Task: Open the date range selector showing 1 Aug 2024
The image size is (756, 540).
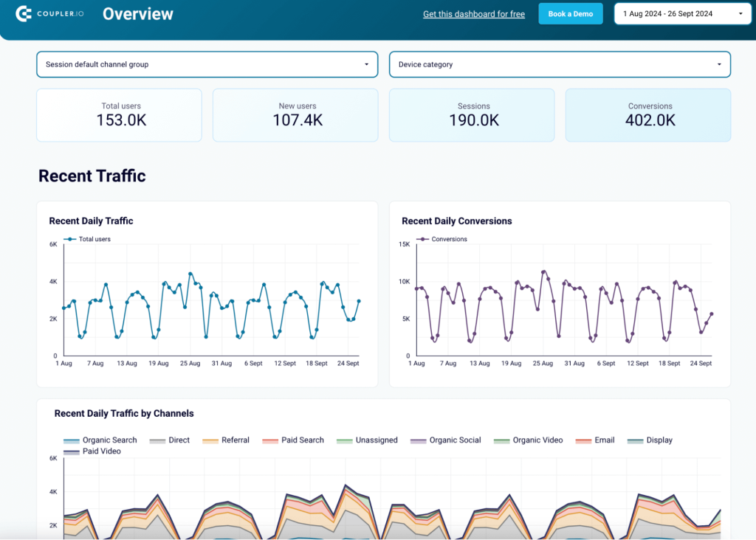Action: (681, 13)
